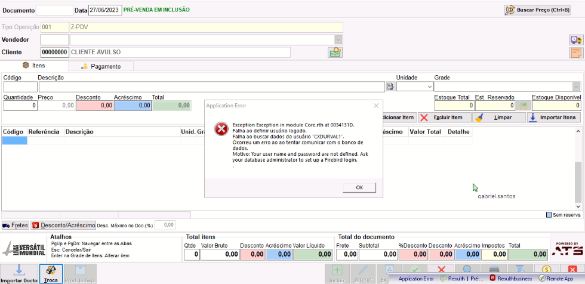
Task: Click the magnifier search icon in bottom toolbar
Action: [466, 269]
